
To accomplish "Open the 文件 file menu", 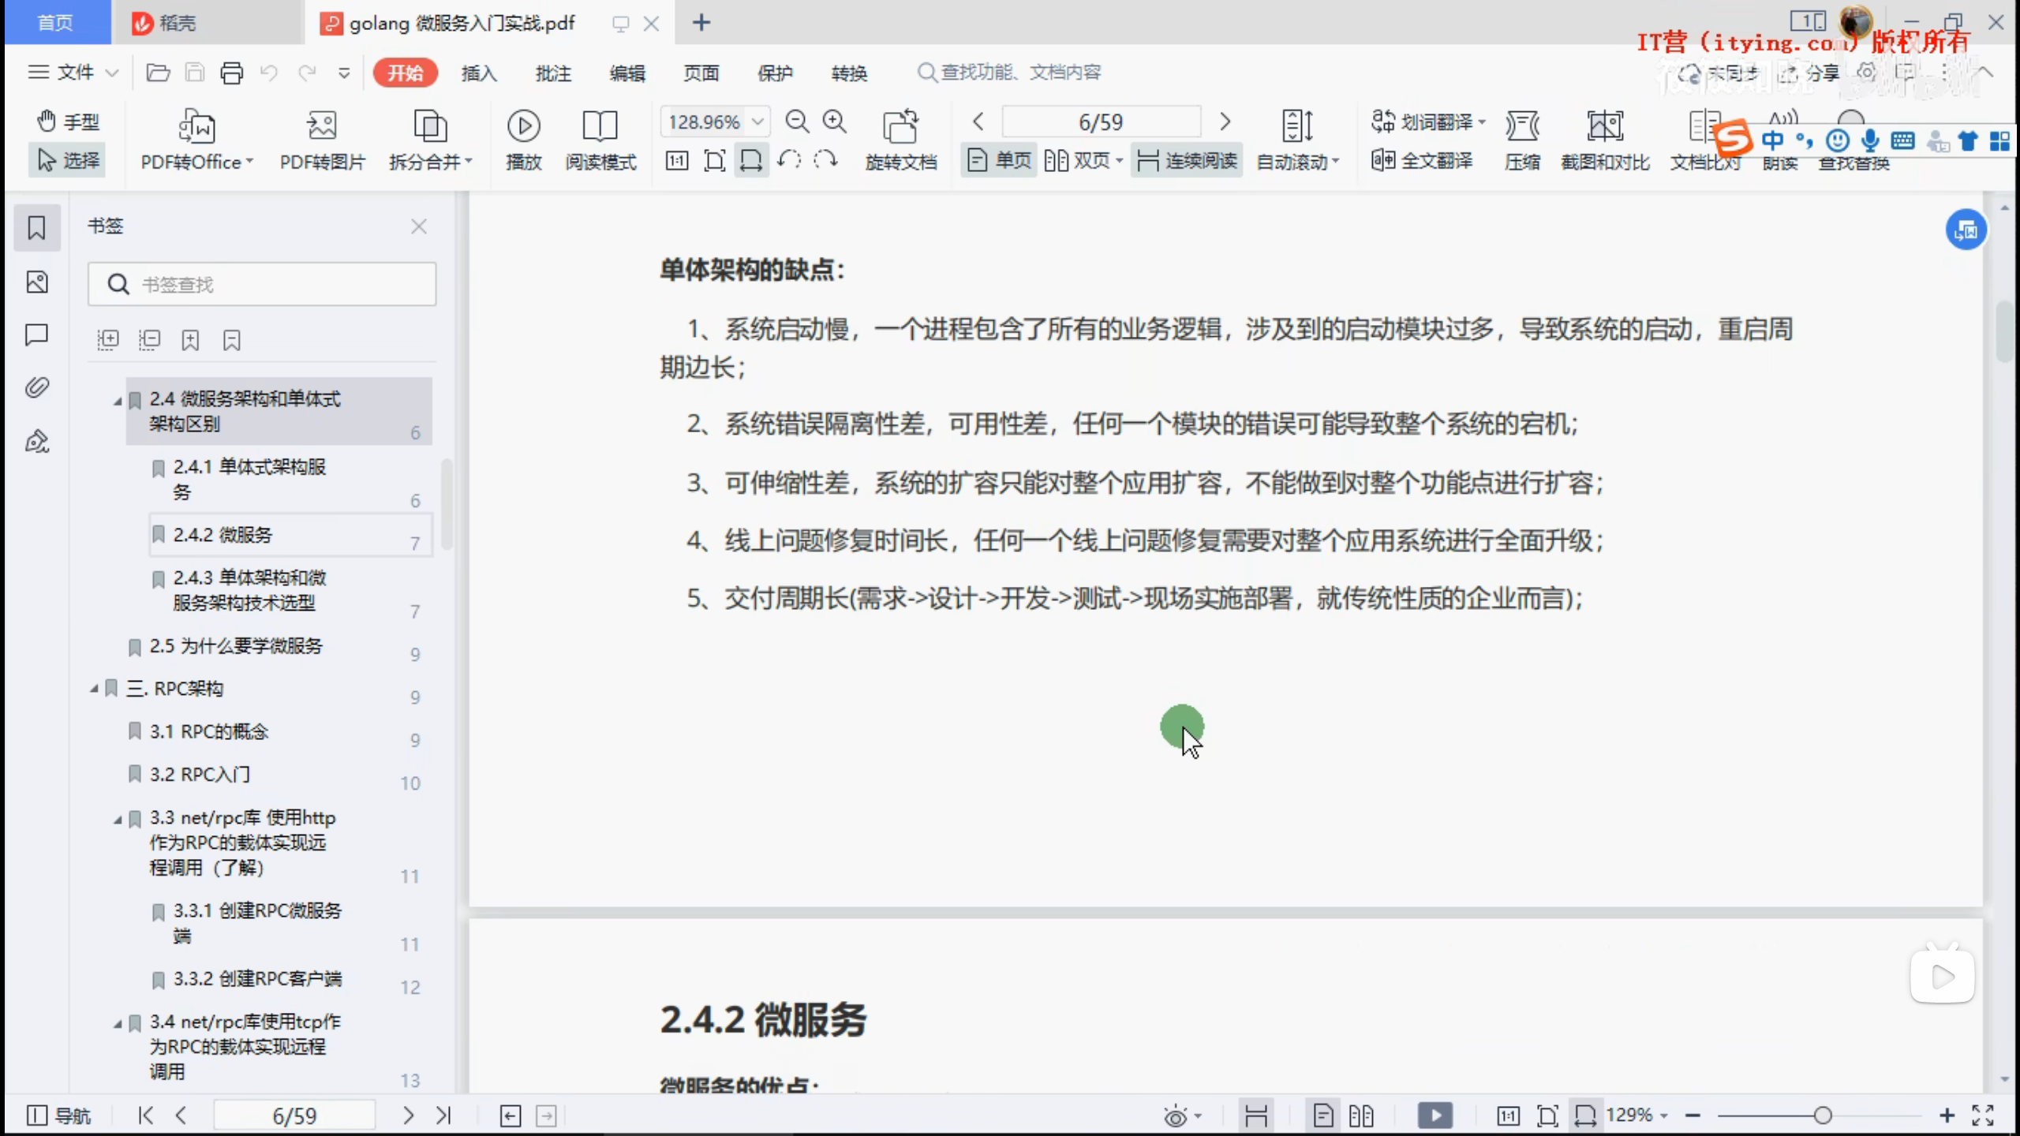I will pyautogui.click(x=73, y=73).
